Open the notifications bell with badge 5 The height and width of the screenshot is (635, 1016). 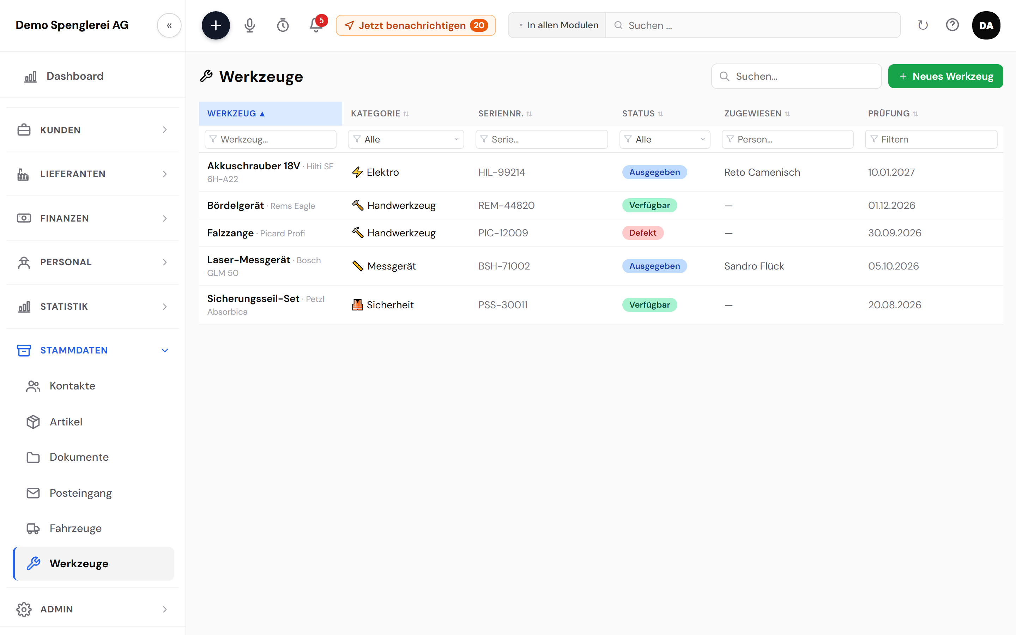[316, 25]
